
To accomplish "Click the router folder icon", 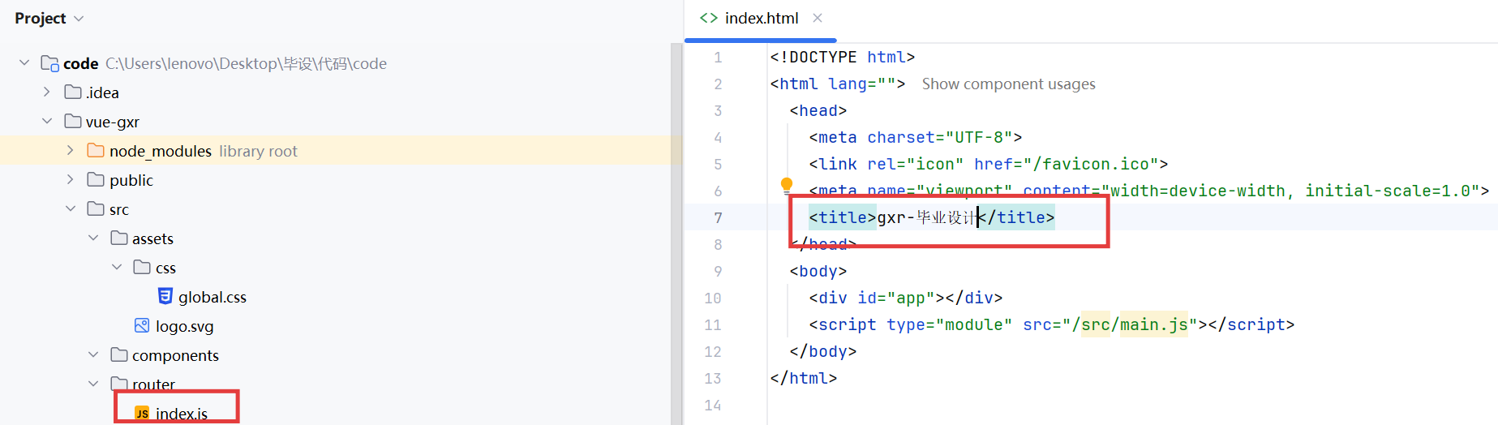I will click(x=119, y=384).
